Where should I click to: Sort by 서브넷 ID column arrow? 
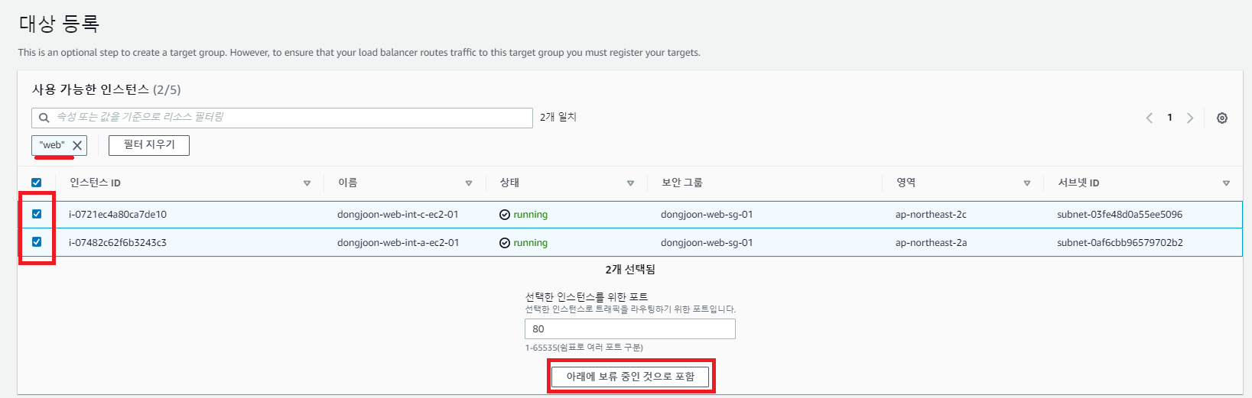[x=1226, y=183]
